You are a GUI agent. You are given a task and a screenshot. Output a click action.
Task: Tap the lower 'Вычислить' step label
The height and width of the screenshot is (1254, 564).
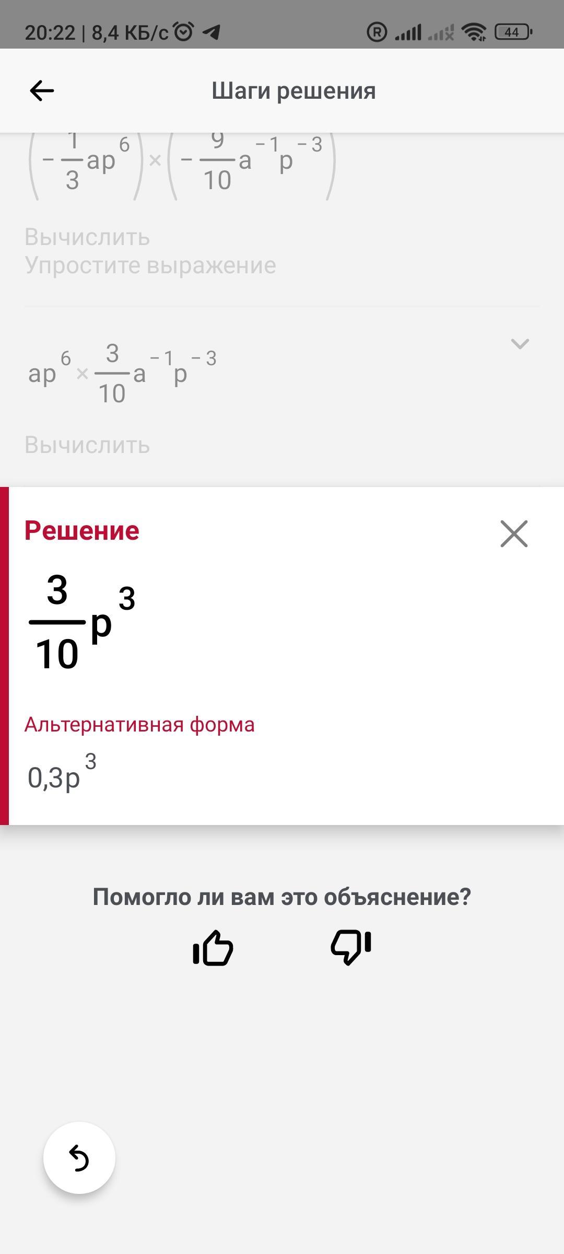point(87,445)
